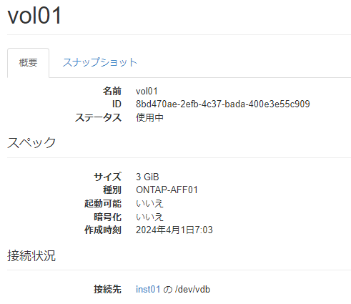Click the 種別 value ONTAP-AFF01
Viewport: 351px width, 304px height.
pos(167,190)
